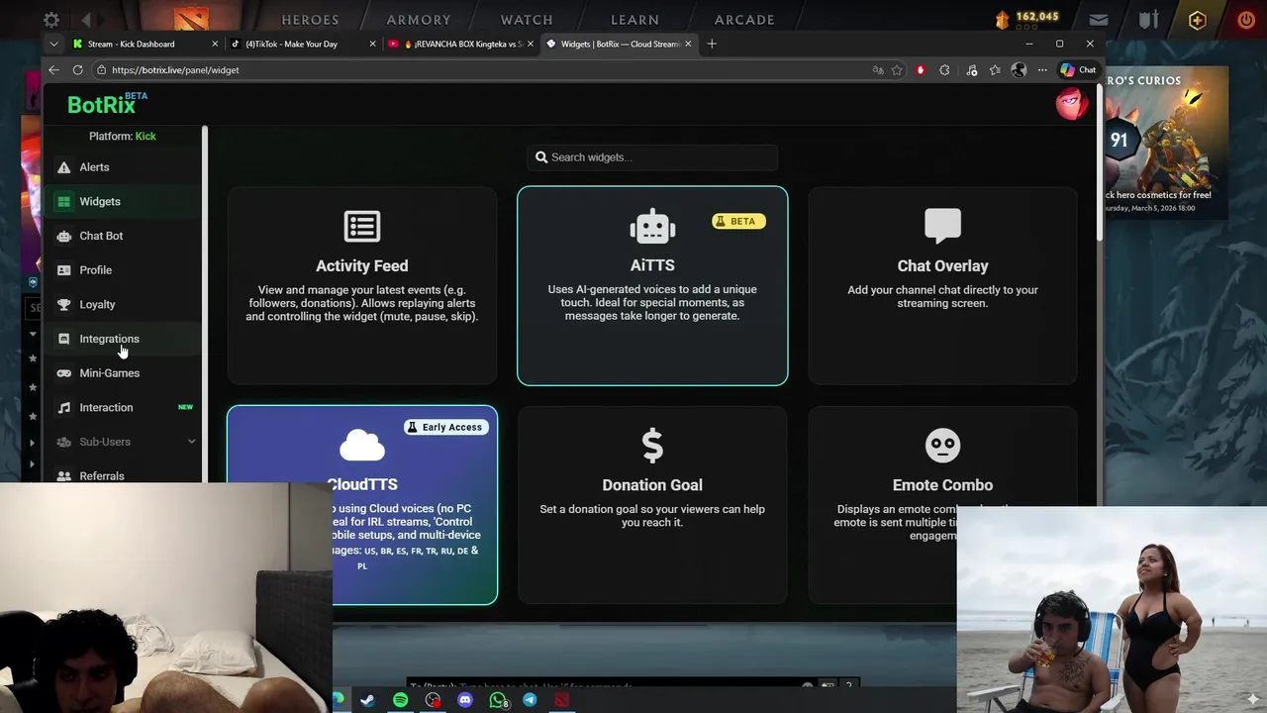Click the BotRix logo
Viewport: 1267px width, 713px height.
[x=107, y=104]
